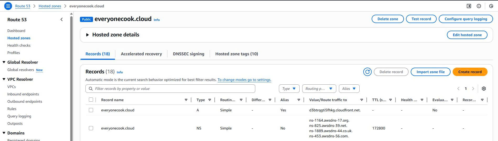Click the Create record button
The width and height of the screenshot is (498, 141).
click(470, 72)
